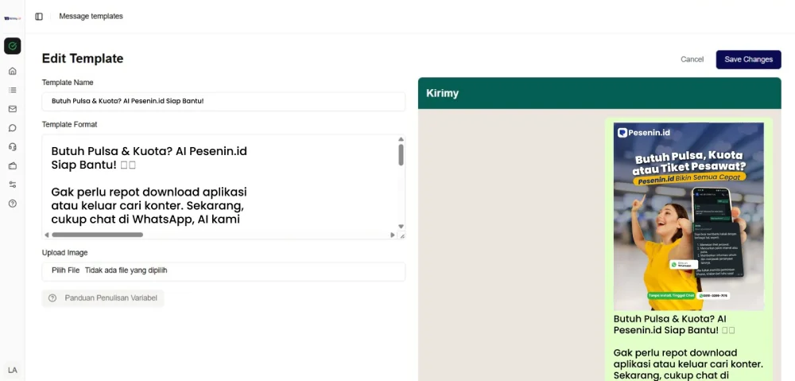
Task: Click inside the Template Format text area
Action: click(215, 183)
